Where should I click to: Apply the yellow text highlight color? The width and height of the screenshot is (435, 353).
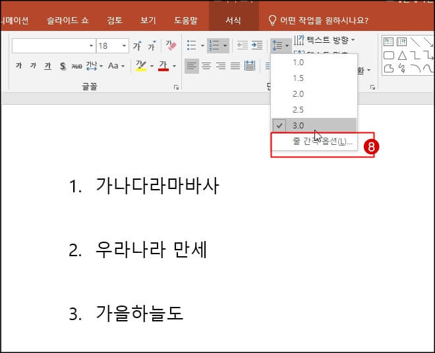(x=141, y=66)
